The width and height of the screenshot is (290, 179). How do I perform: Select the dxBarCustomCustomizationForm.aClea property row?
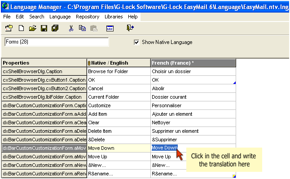[x=44, y=122]
